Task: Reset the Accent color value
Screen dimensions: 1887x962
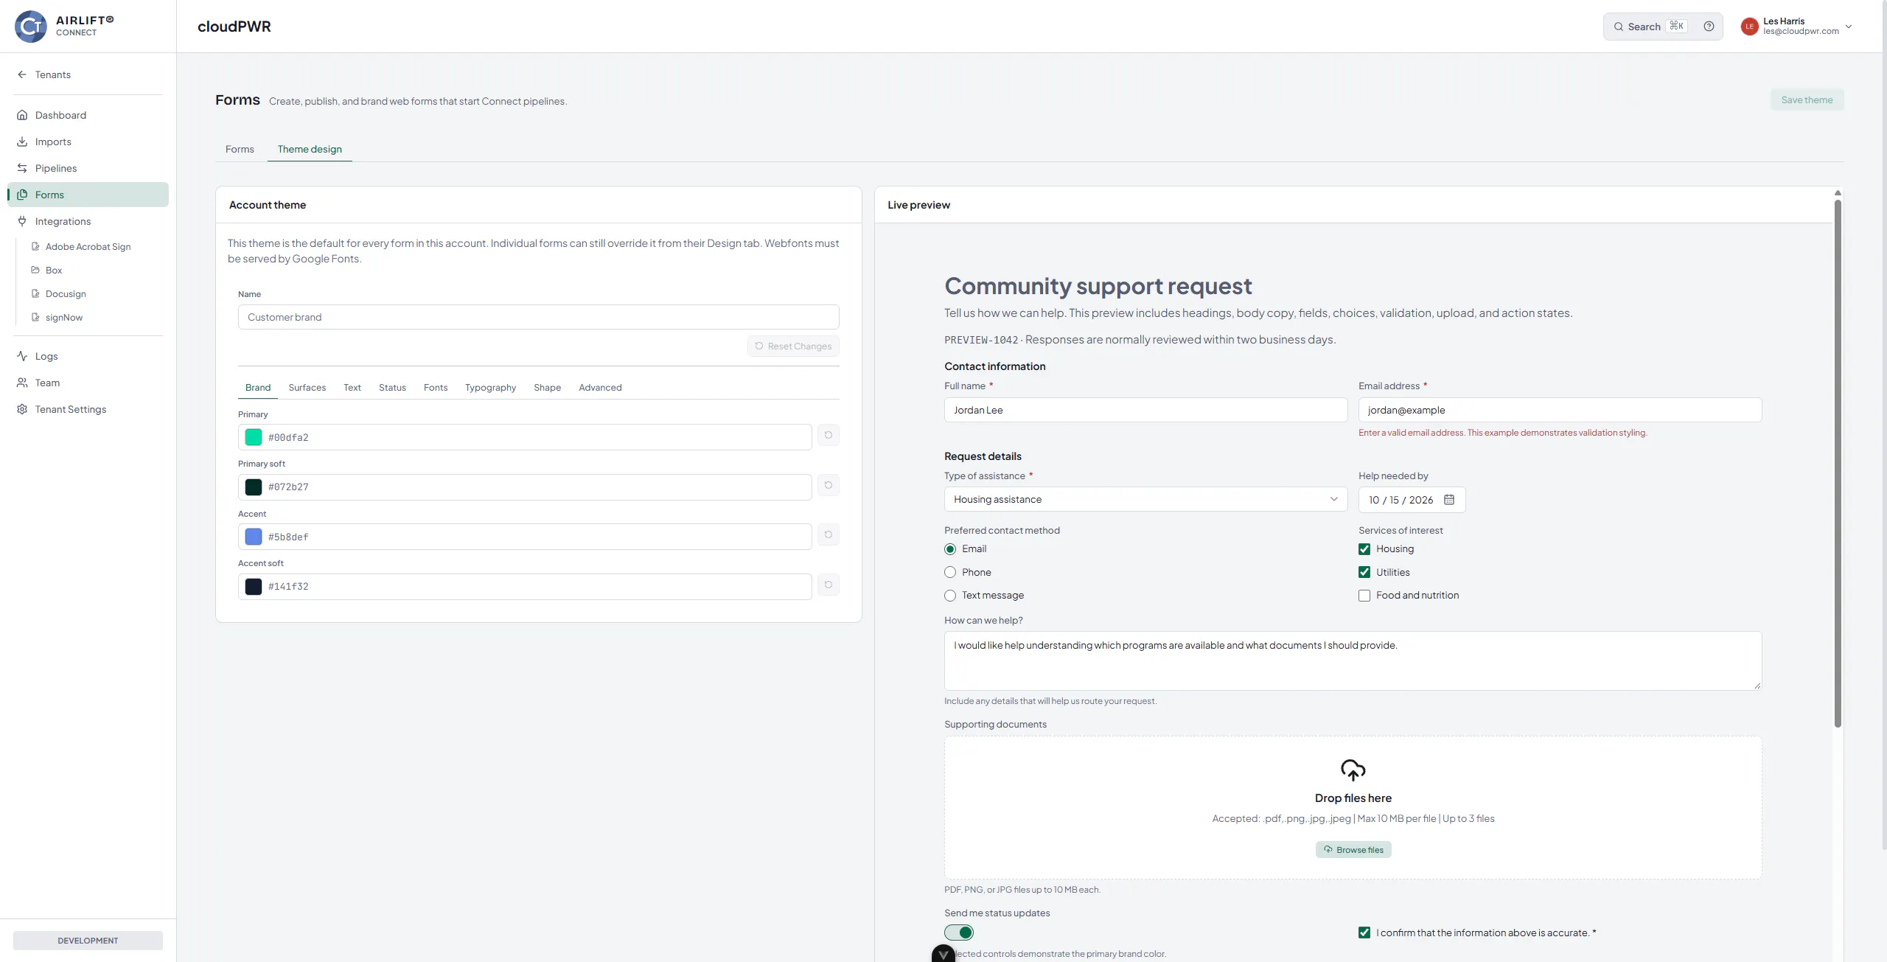Action: [x=829, y=534]
